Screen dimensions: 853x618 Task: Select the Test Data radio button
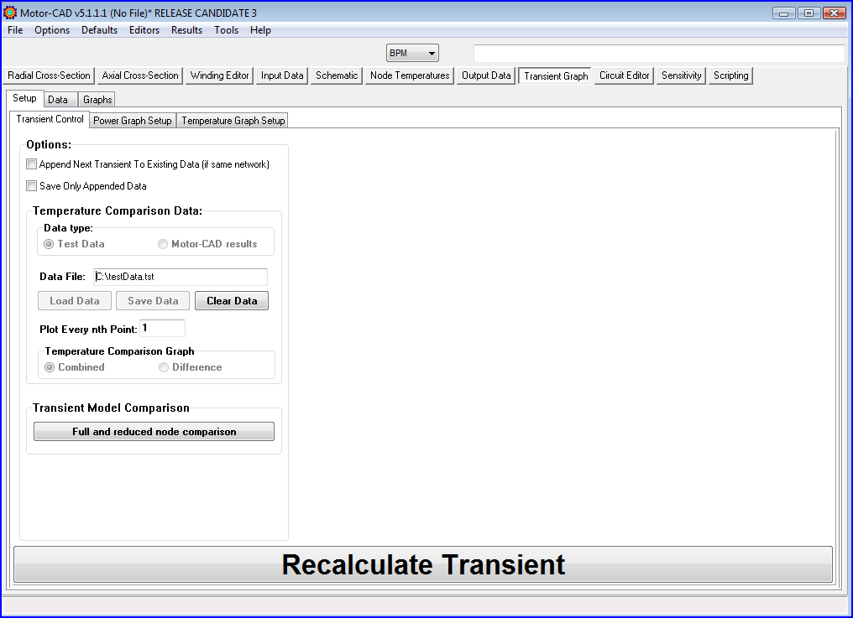click(49, 244)
